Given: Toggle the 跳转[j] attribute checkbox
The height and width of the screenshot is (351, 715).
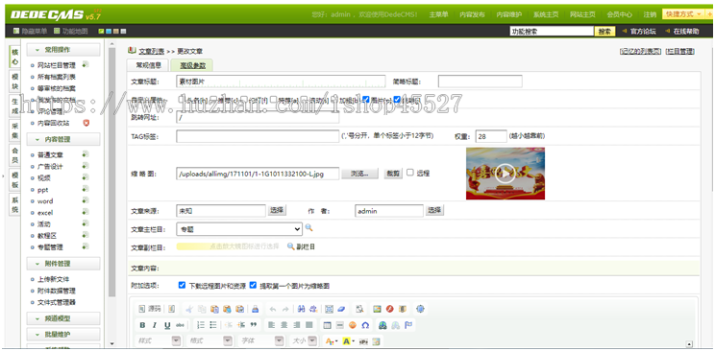Looking at the screenshot, I should pyautogui.click(x=397, y=99).
